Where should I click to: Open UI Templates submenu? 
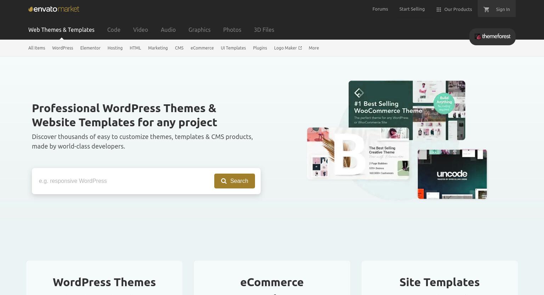pos(233,48)
